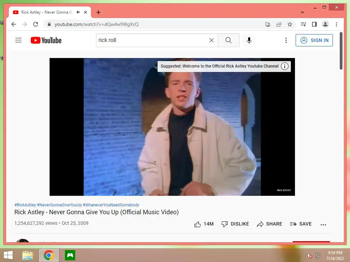
Task: Open the Xbox app from the taskbar
Action: click(70, 255)
